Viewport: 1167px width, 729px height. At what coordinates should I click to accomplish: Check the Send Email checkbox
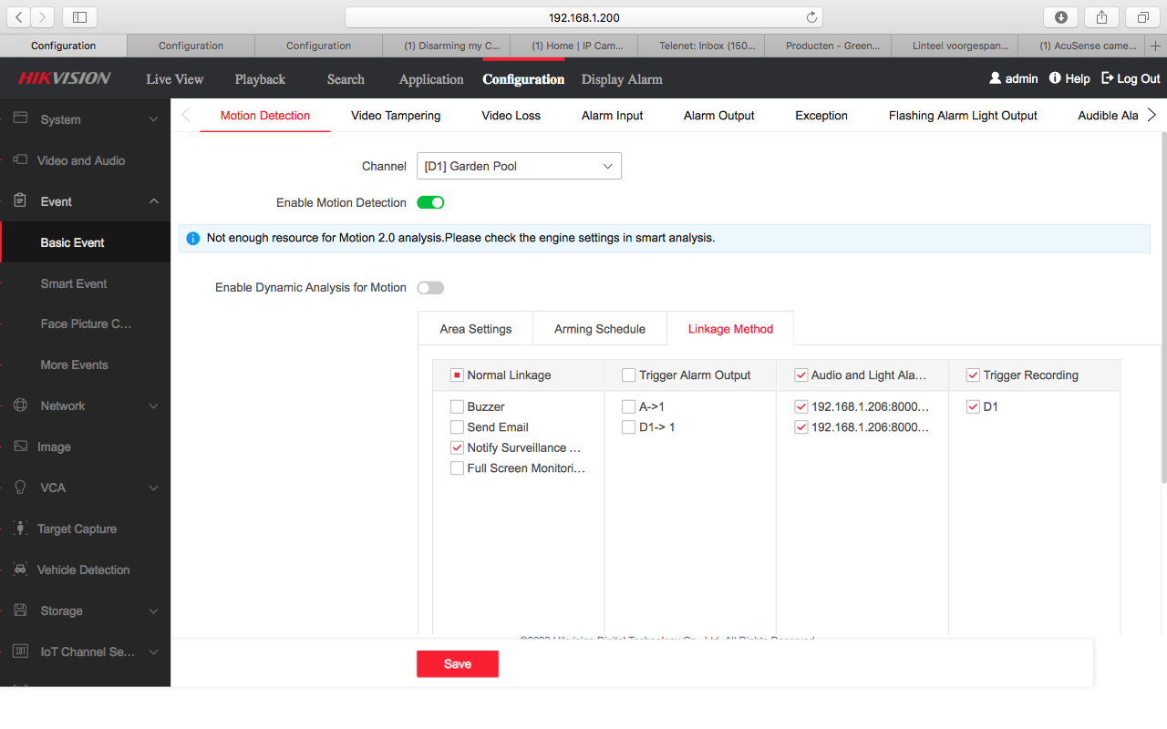458,427
